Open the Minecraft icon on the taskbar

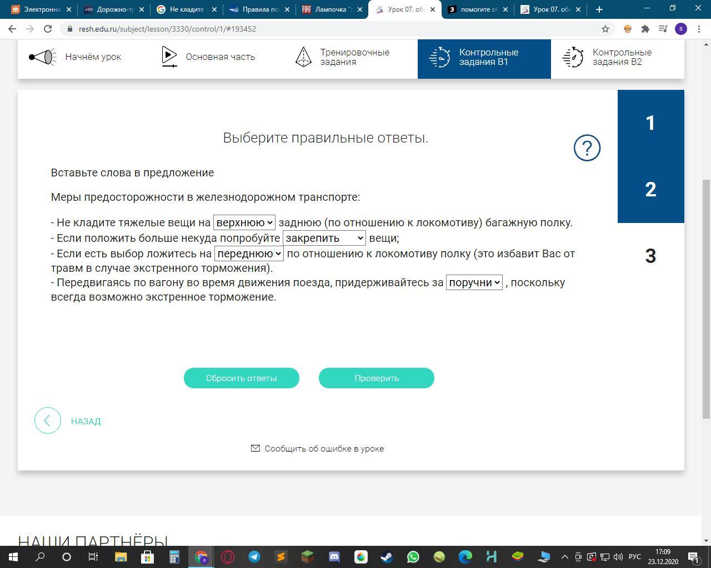pos(308,557)
